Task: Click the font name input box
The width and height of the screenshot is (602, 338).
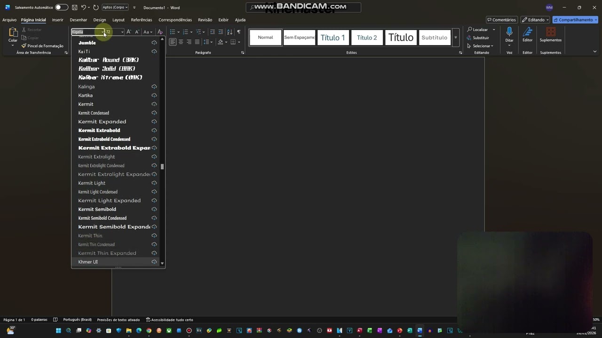Action: [86, 32]
